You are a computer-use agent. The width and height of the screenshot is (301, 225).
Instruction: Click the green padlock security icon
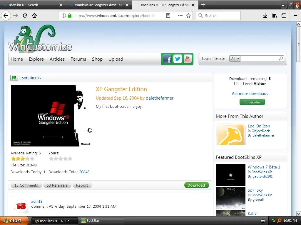pyautogui.click(x=70, y=16)
